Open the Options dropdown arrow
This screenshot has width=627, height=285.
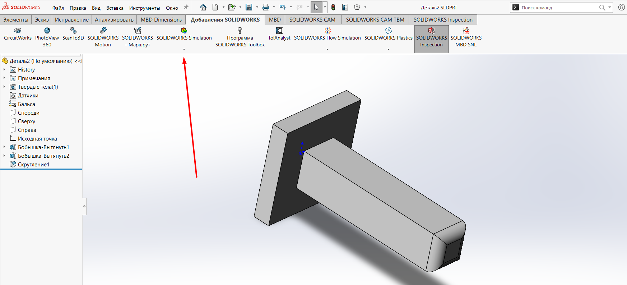pos(365,7)
